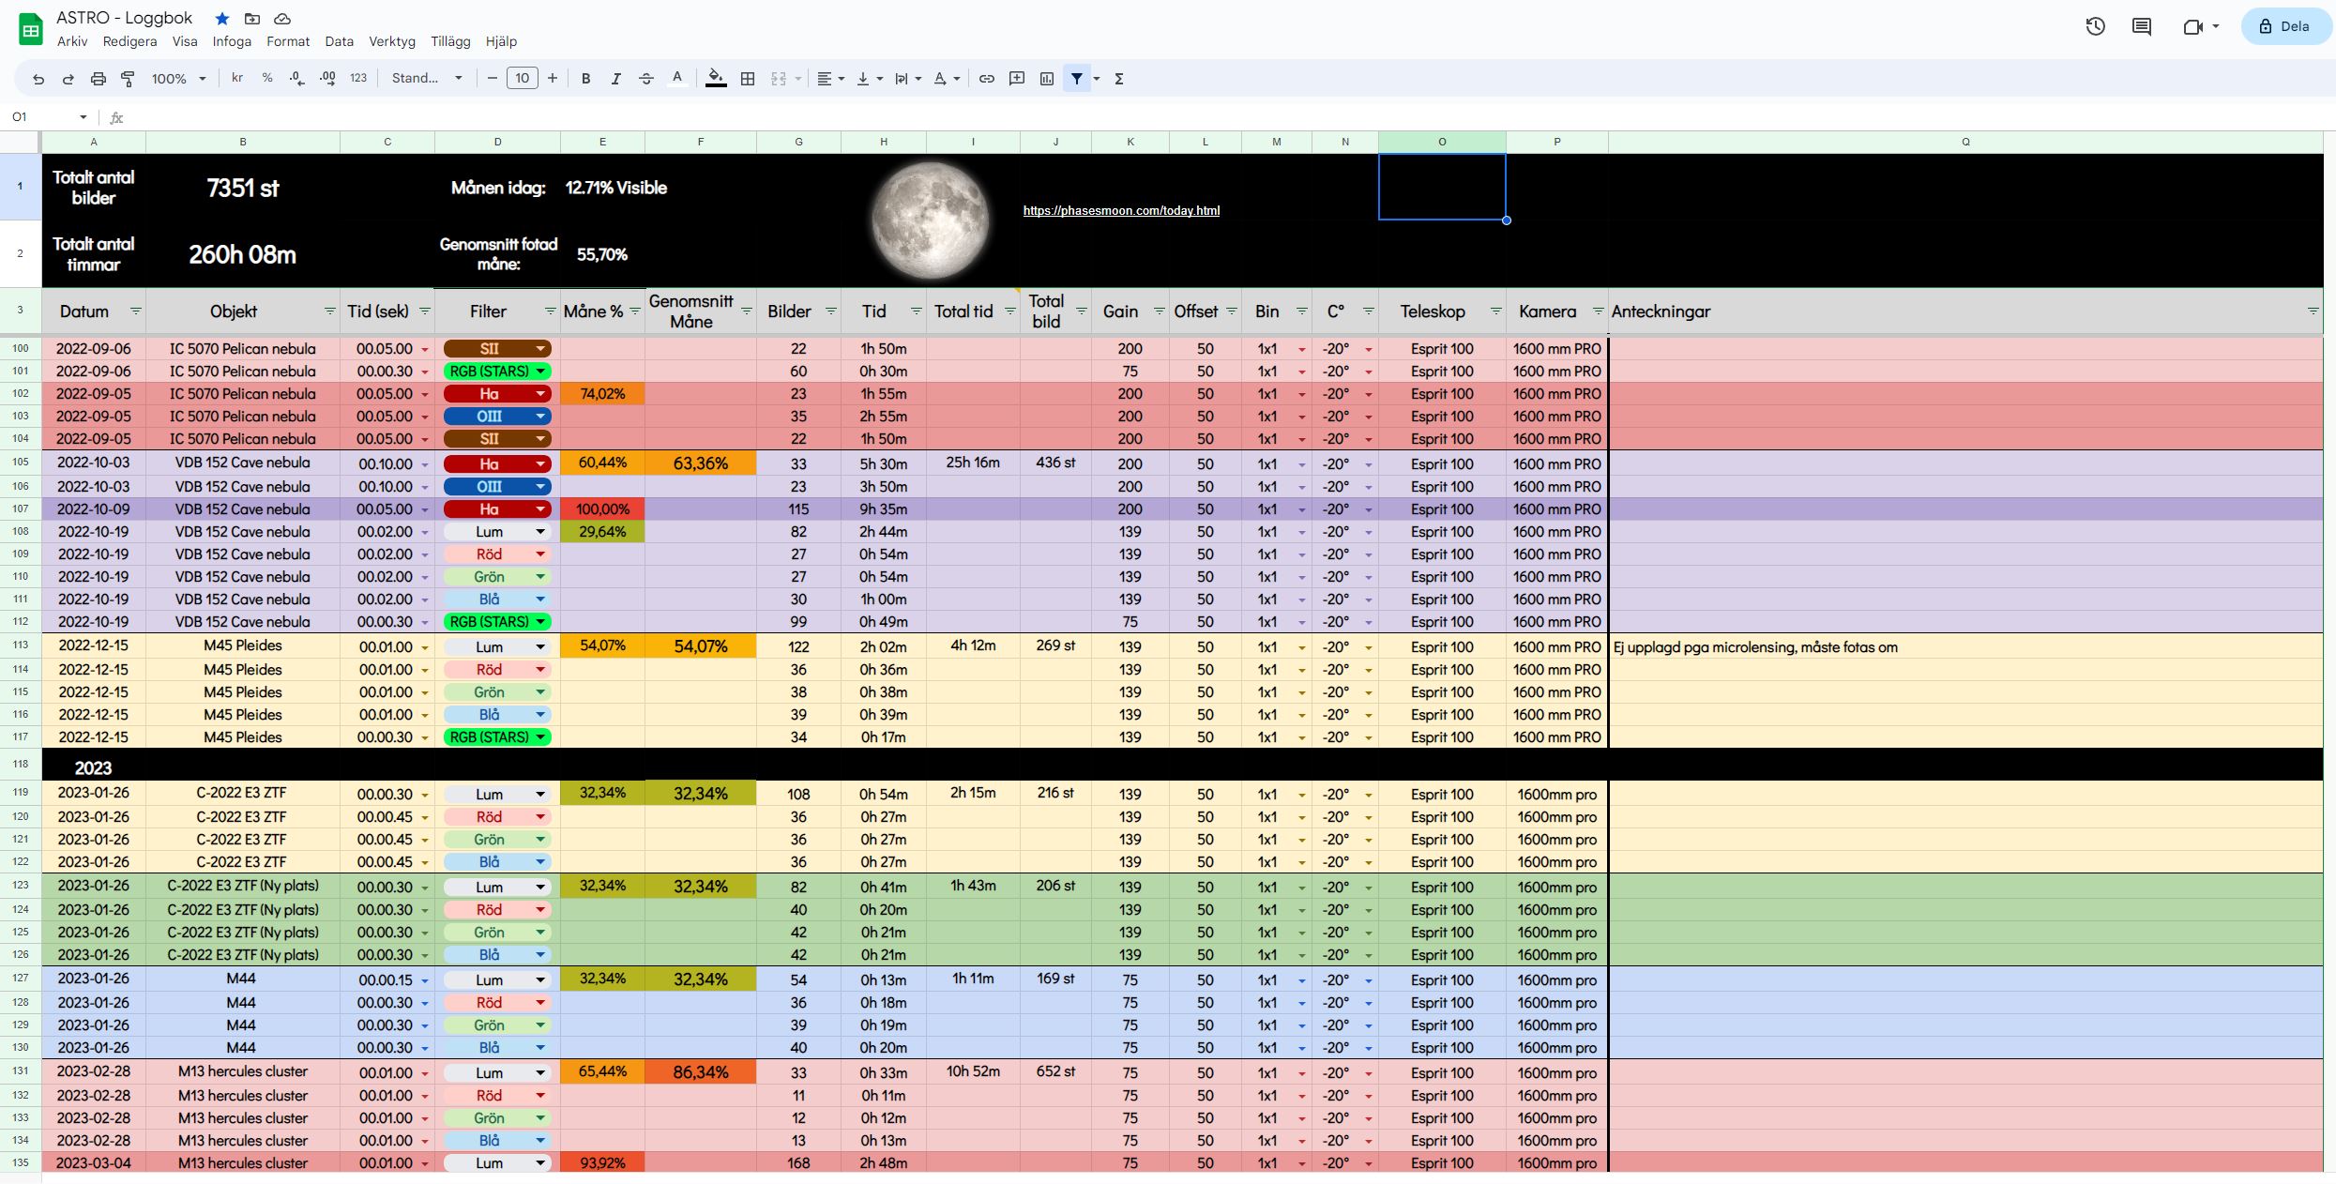The height and width of the screenshot is (1184, 2336).
Task: Open the Verktyg menu
Action: coord(392,41)
